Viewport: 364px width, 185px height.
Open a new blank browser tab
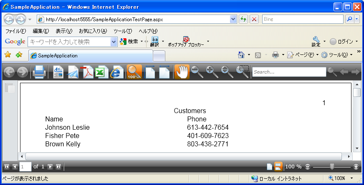(x=159, y=56)
